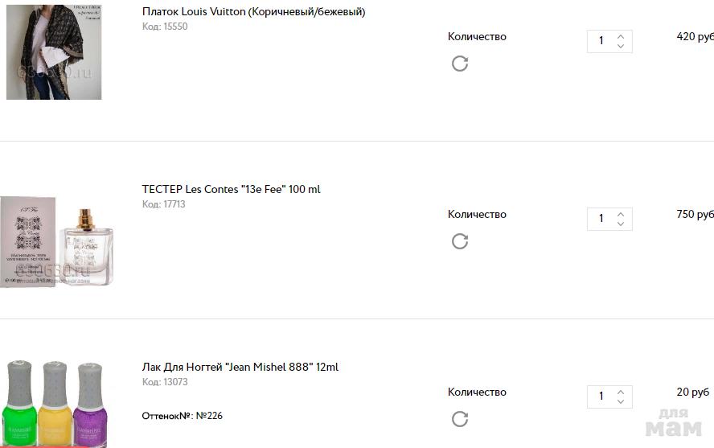Click the Louis Vuitton scarf thumbnail
714x448 pixels.
point(54,52)
